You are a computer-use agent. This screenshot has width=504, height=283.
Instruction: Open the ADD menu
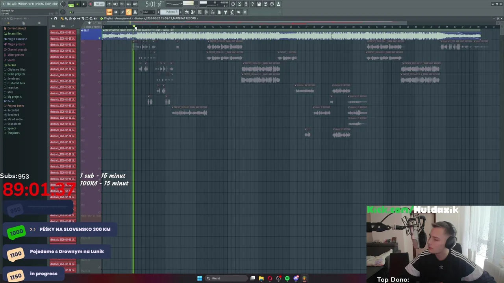pos(14,4)
